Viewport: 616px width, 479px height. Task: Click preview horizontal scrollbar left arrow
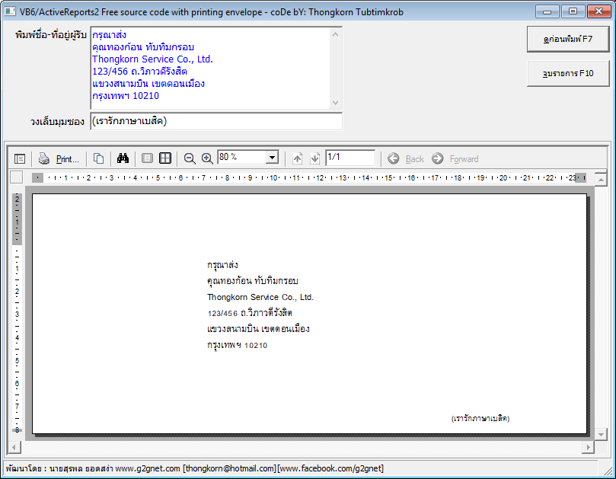tap(14, 447)
